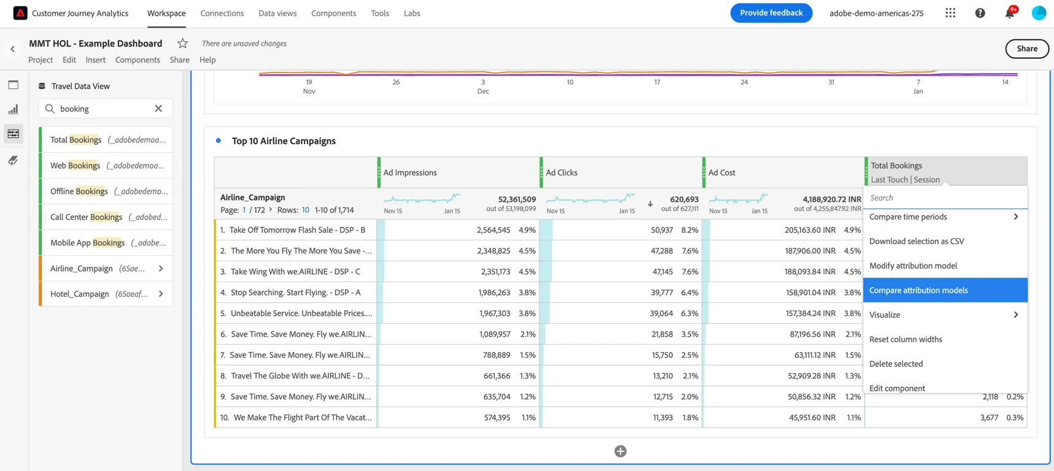Open the Visualizations bar chart icon
The height and width of the screenshot is (471, 1054).
(14, 109)
